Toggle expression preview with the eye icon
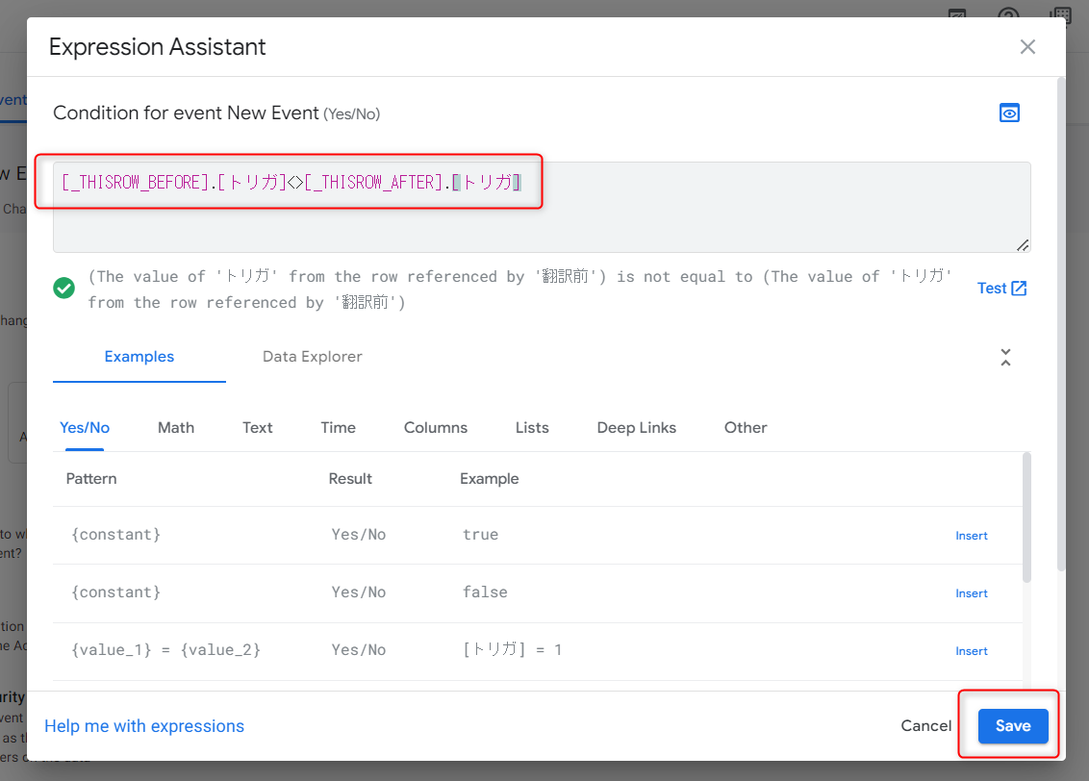The image size is (1089, 781). point(1009,113)
